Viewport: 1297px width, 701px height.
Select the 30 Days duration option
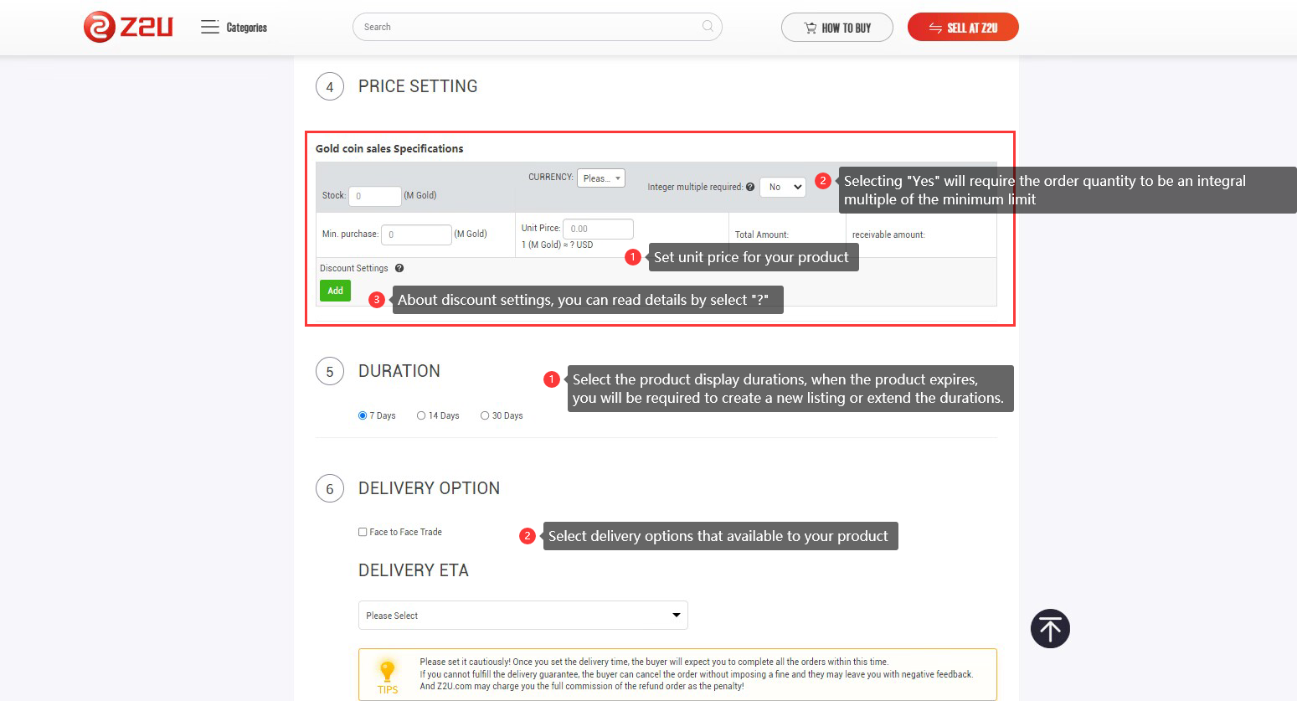pos(485,415)
